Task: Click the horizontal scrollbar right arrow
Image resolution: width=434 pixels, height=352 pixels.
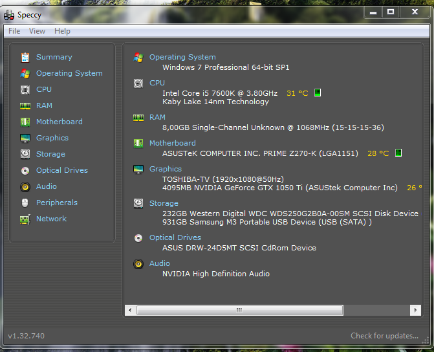Action: click(x=415, y=310)
